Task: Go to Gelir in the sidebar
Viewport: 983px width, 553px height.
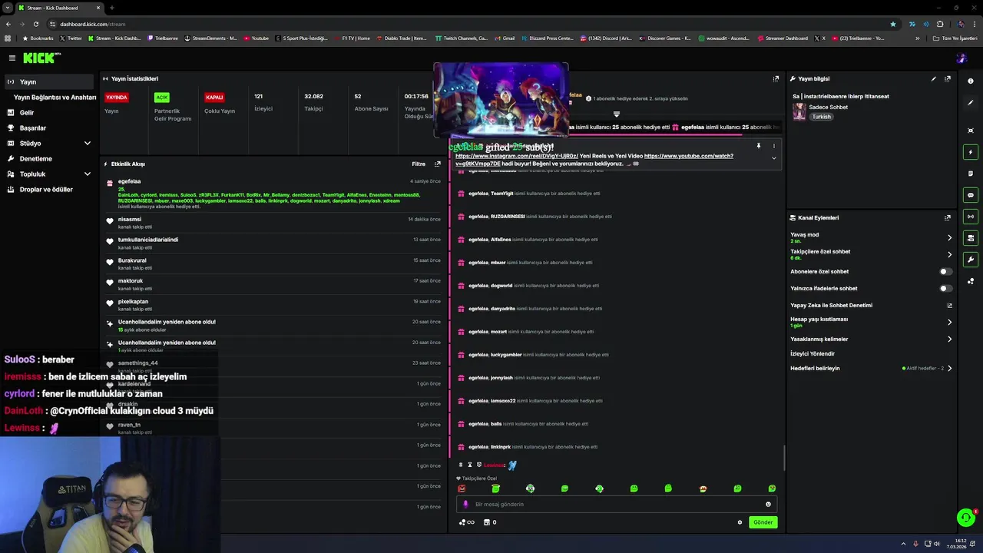Action: pos(27,112)
